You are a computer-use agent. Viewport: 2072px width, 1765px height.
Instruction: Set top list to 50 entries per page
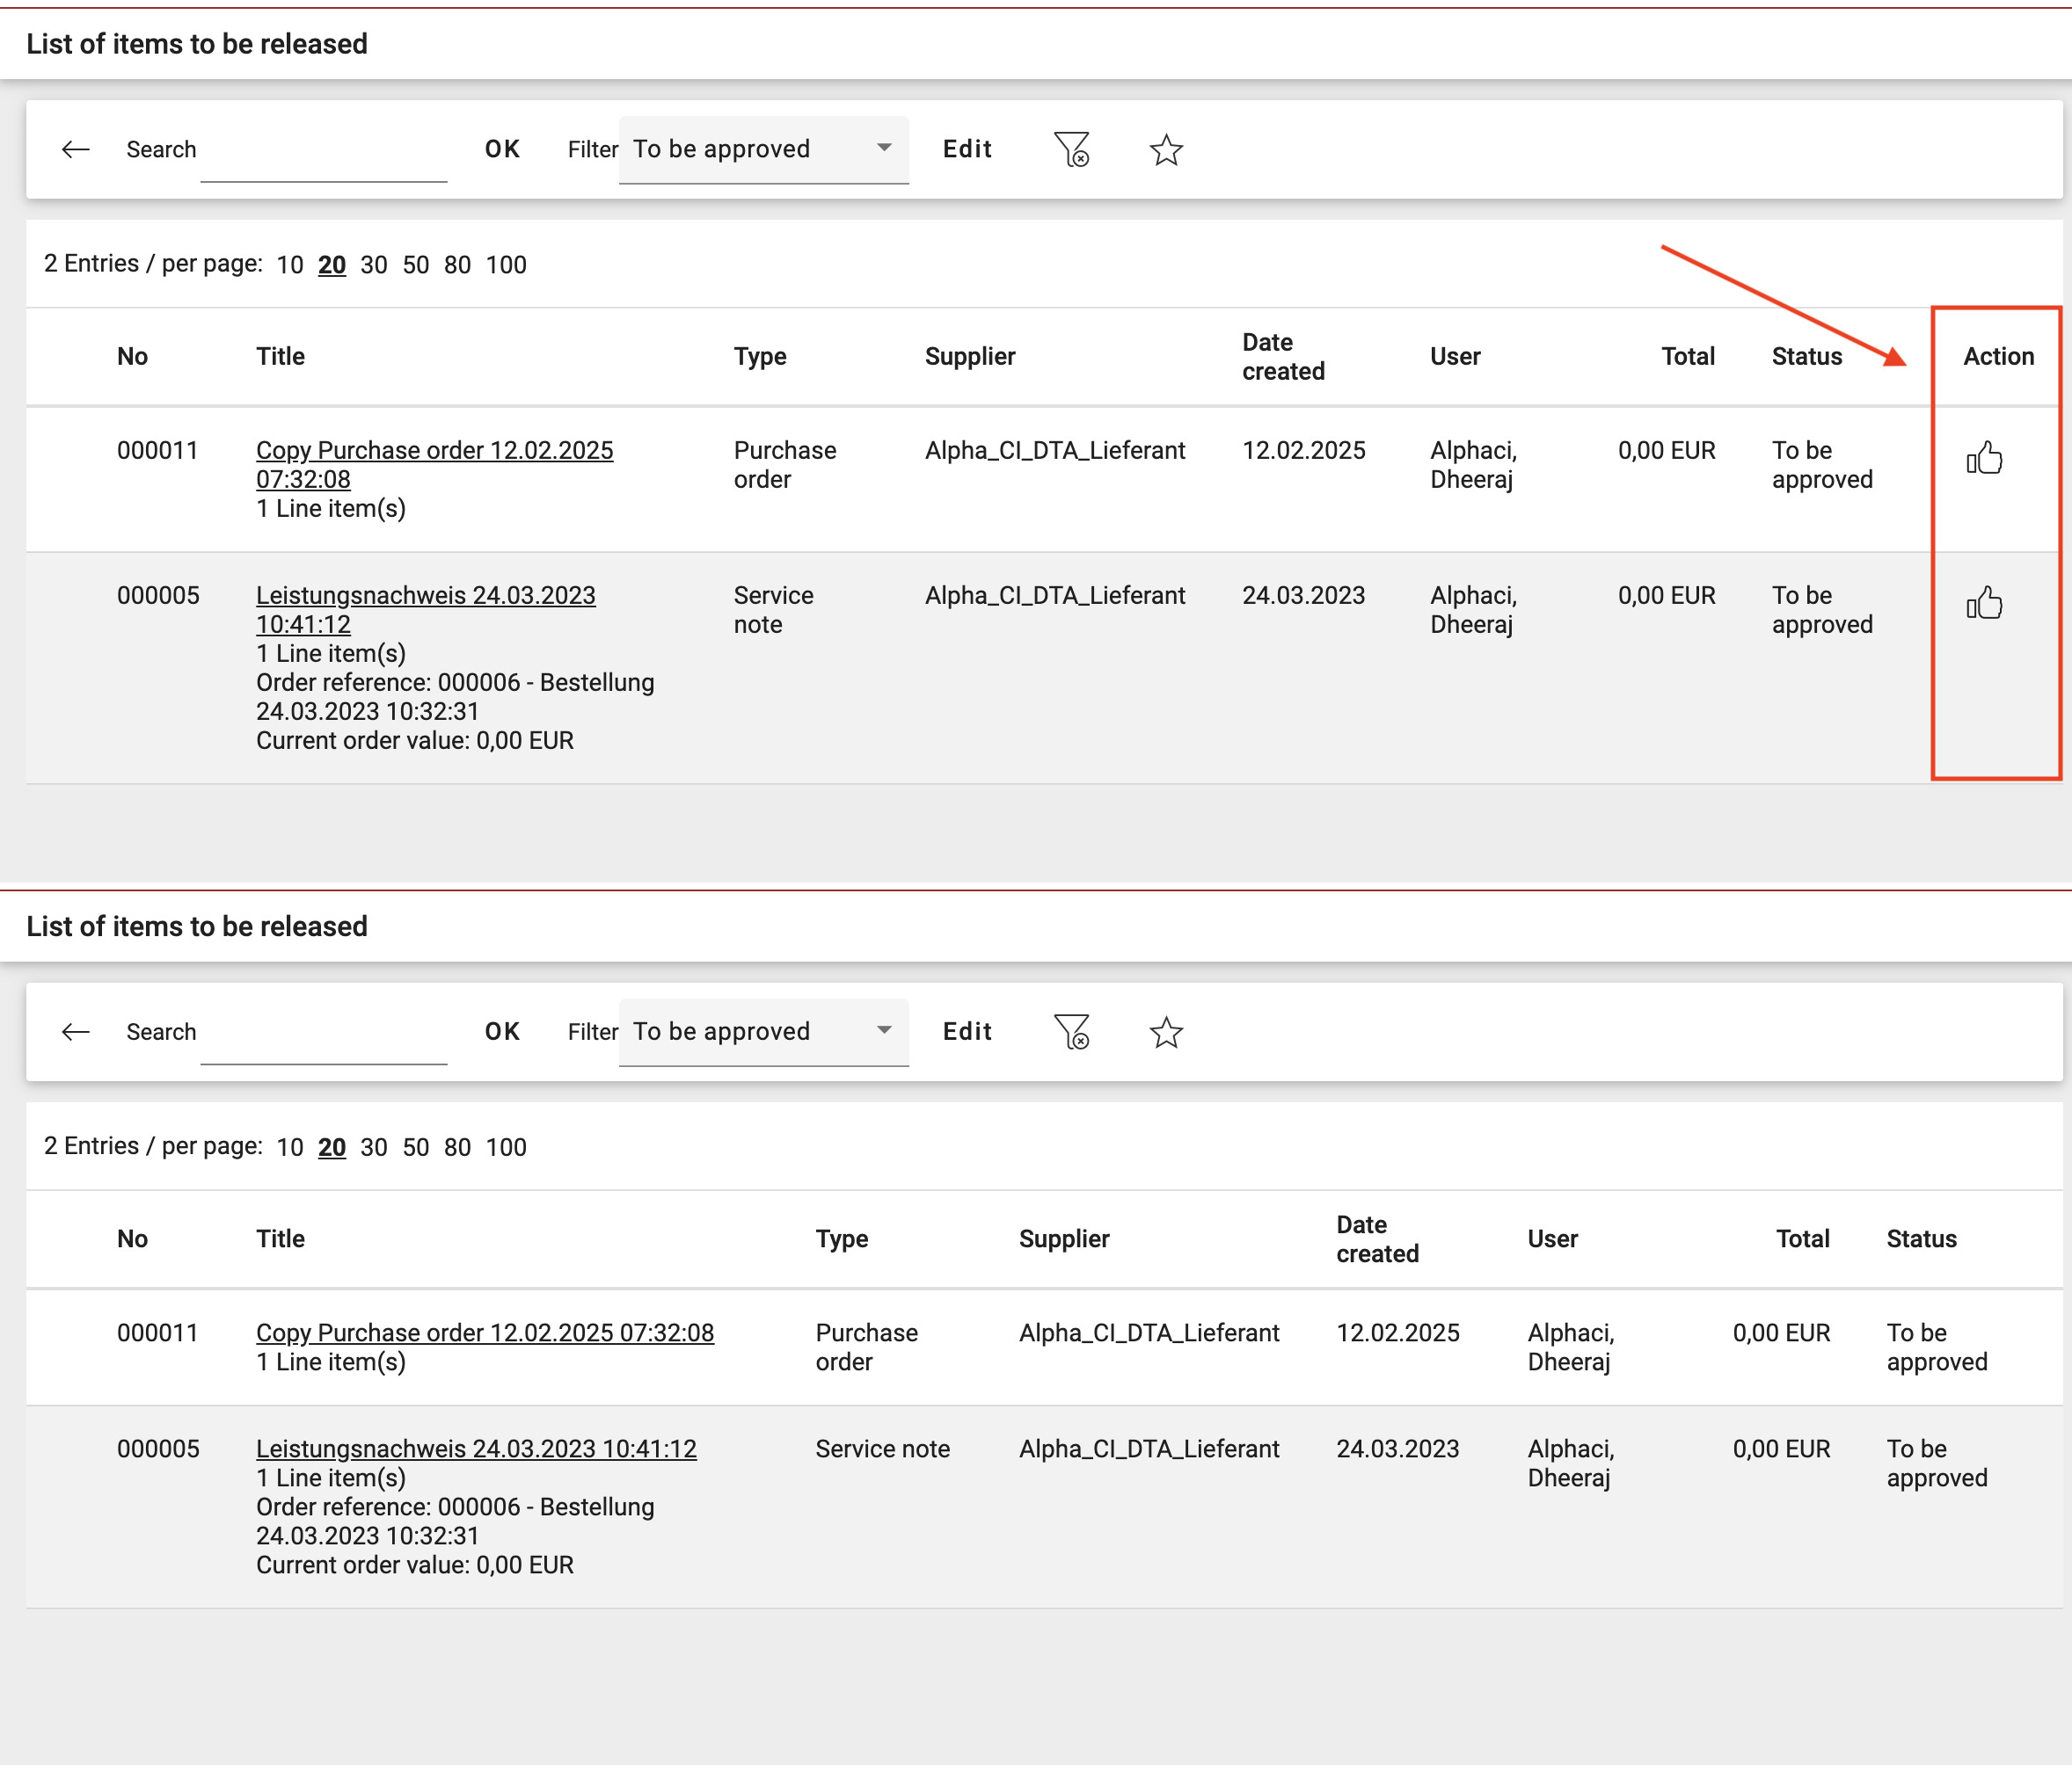coord(415,265)
